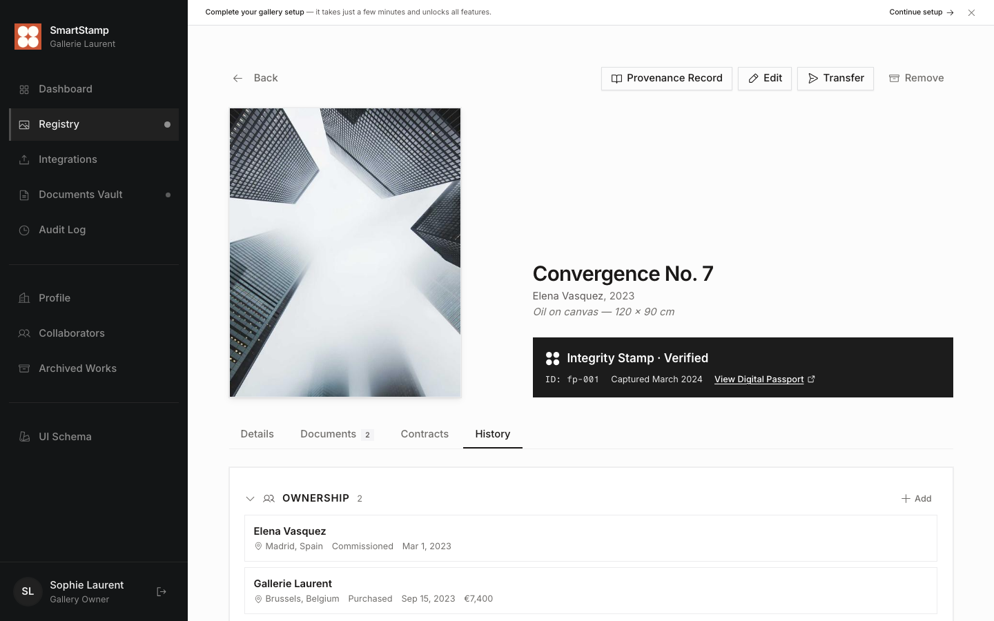Click the external link icon after Digital Passport
This screenshot has width=994, height=621.
(x=812, y=379)
